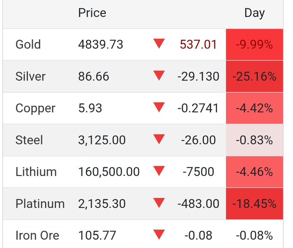Sort by the Price column header

click(92, 13)
